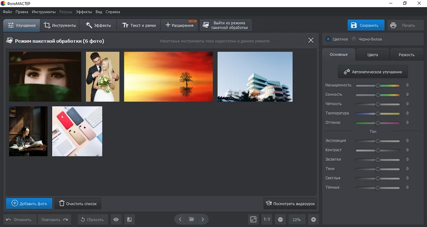This screenshot has height=227, width=427.
Task: Go to the next photo arrow
Action: (203, 219)
